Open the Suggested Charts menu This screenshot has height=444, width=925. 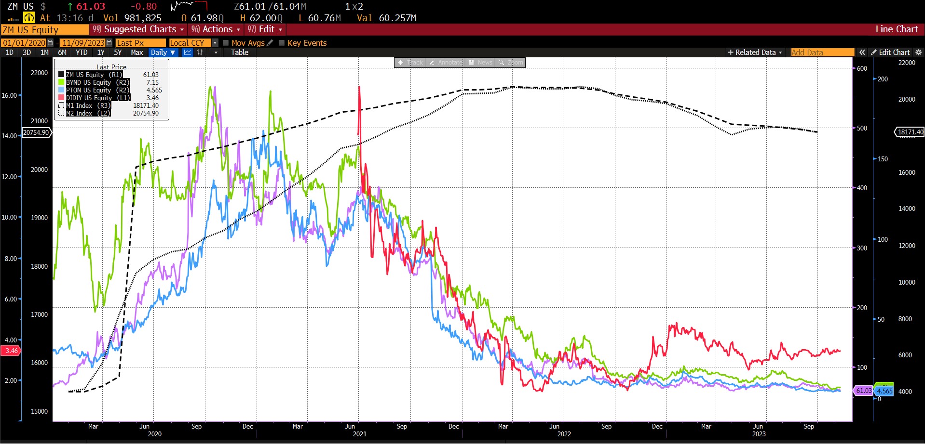pyautogui.click(x=138, y=29)
